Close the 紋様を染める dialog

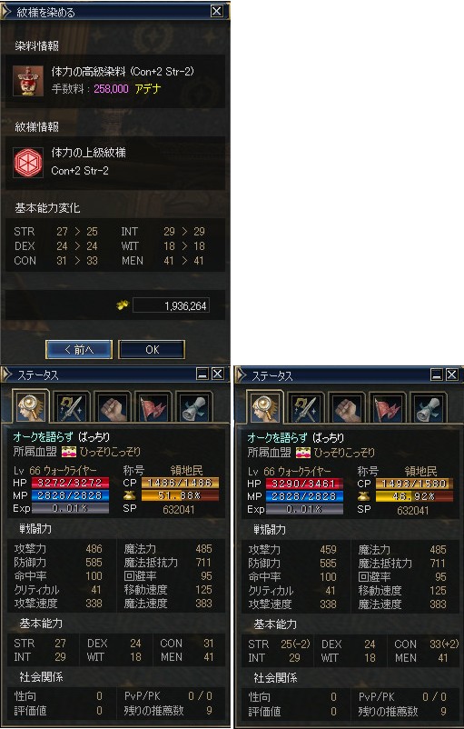[x=217, y=11]
